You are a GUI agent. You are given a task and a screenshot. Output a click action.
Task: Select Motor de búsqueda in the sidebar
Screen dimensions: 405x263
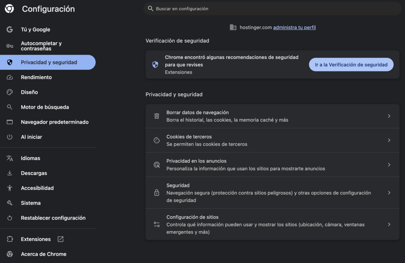click(45, 107)
